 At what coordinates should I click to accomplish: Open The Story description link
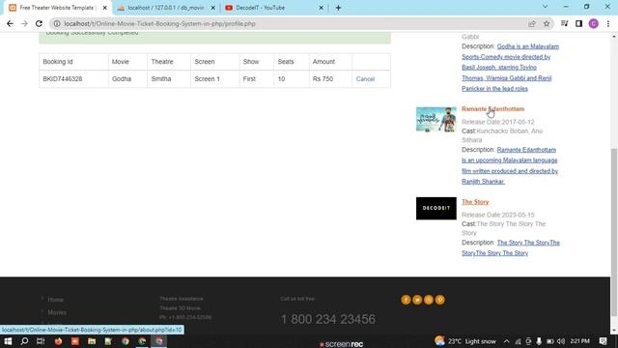point(511,247)
